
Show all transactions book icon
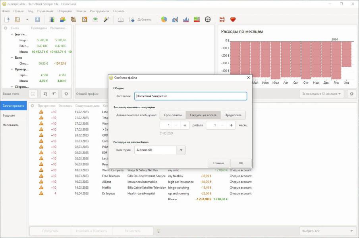121,20
